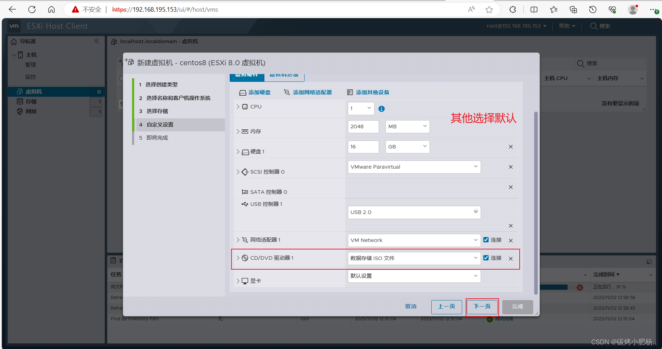Toggle CD/DVD drive 1 连接 checkbox
662x349 pixels.
click(x=486, y=258)
